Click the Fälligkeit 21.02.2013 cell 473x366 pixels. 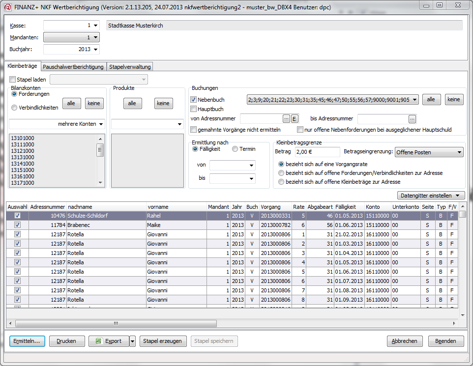[349, 234]
